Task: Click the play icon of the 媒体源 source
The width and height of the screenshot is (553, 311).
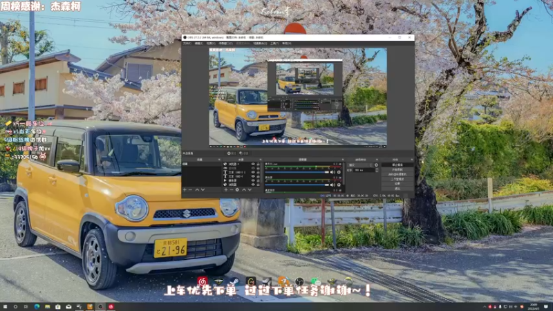Action: (x=225, y=180)
